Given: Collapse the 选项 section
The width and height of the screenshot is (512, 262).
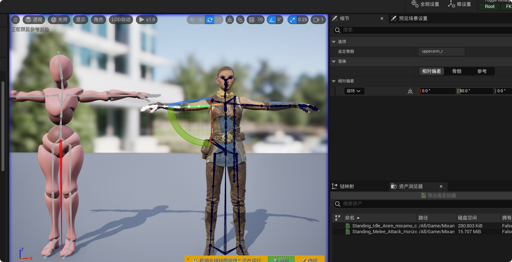Looking at the screenshot, I should [334, 42].
